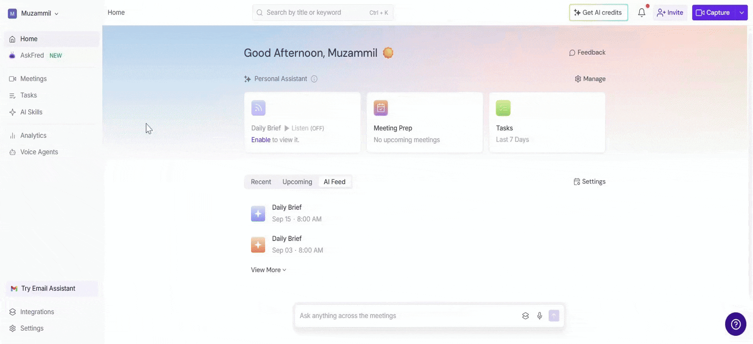Click Manage for Personal Assistant

590,79
